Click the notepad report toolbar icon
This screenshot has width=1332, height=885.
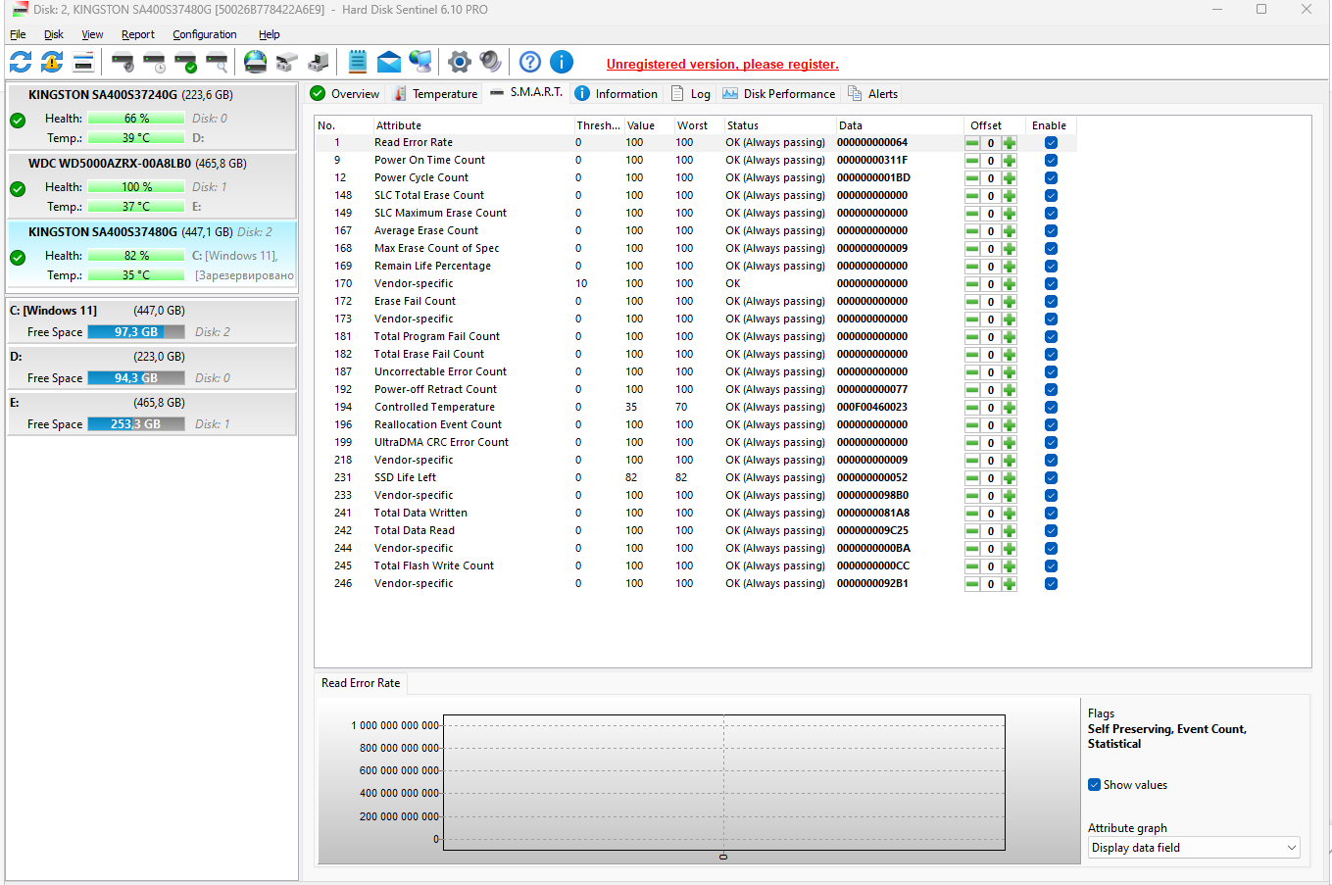pos(358,63)
